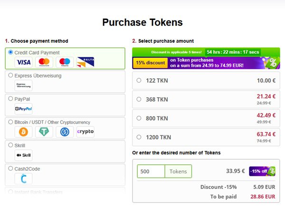Viewport: 285px width, 209px height.
Task: Click the Skrill logo
Action: point(23,155)
